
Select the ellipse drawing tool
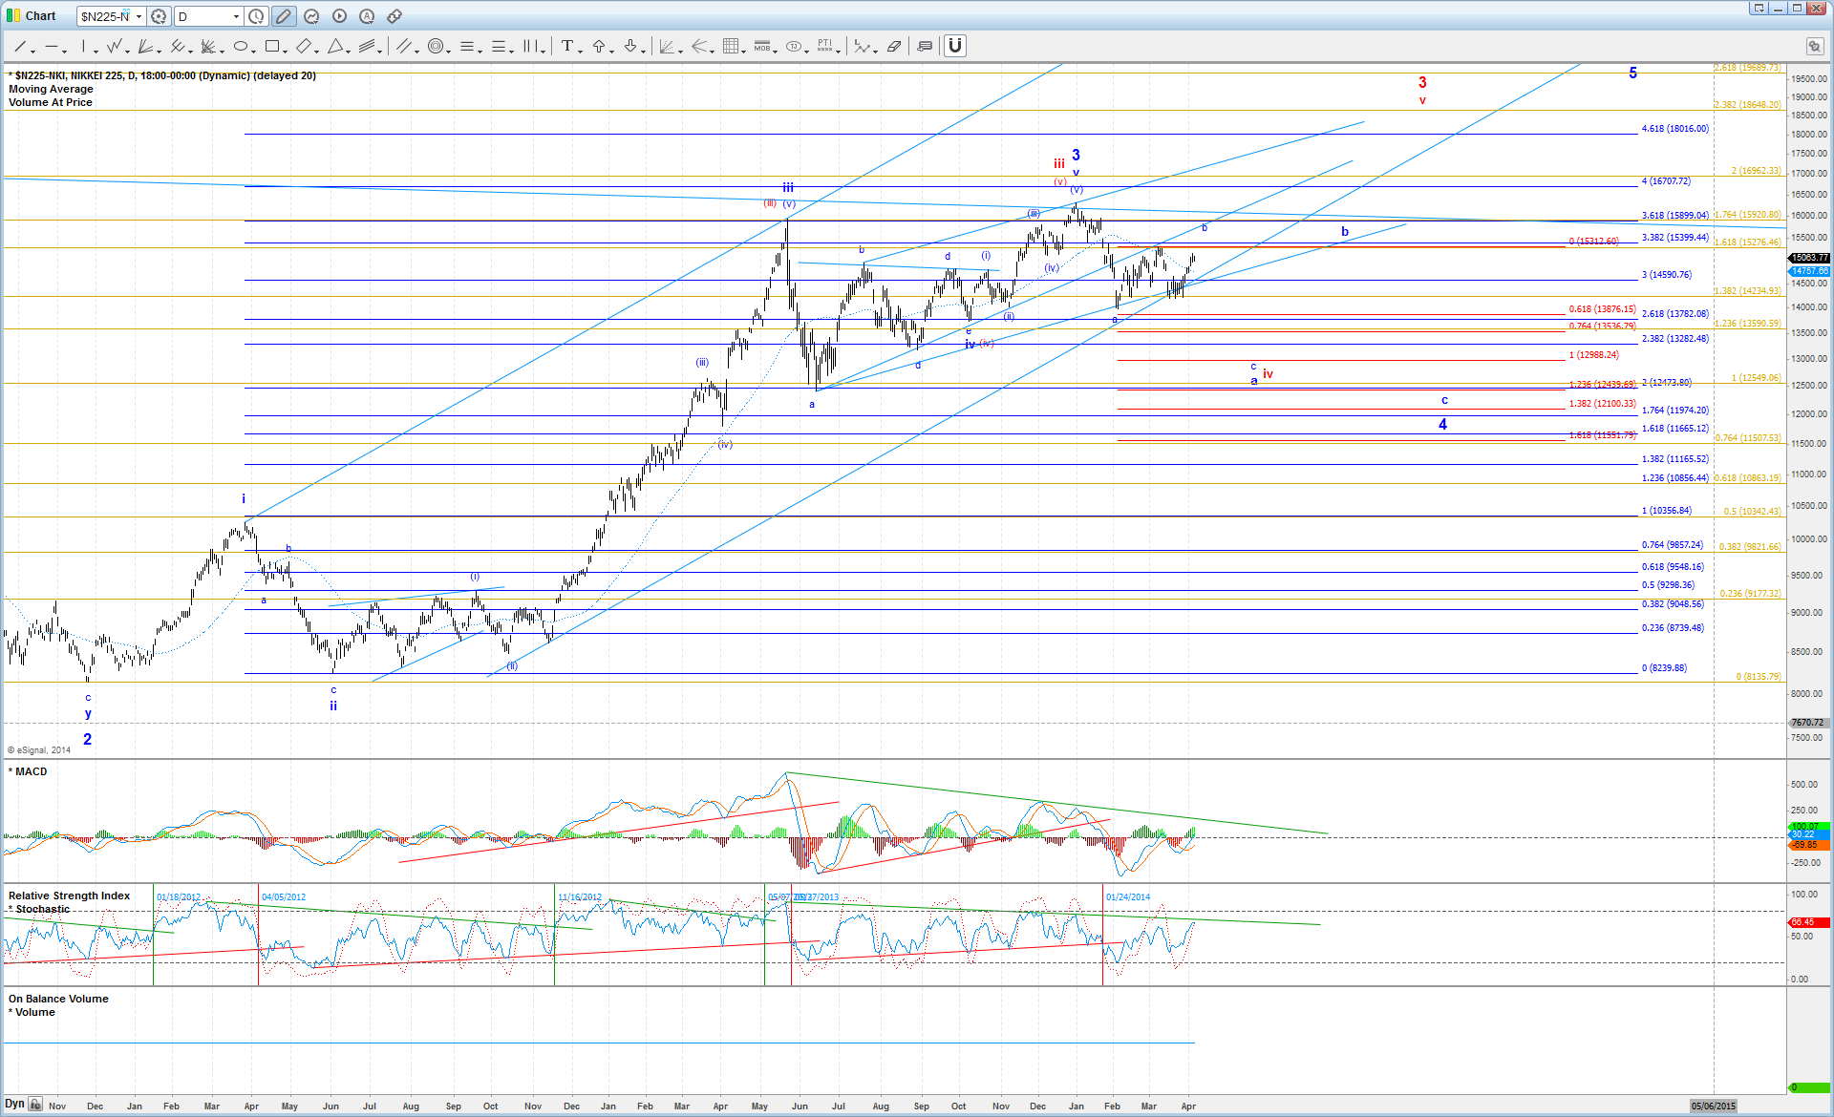(241, 46)
